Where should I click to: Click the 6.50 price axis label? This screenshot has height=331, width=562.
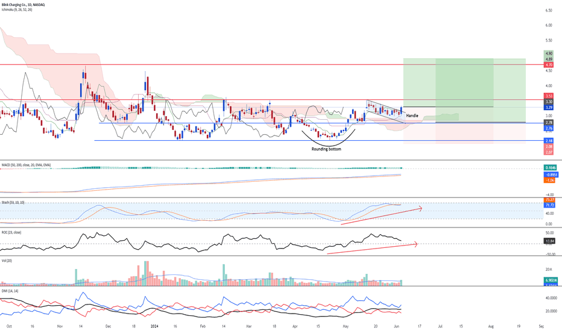coord(549,11)
